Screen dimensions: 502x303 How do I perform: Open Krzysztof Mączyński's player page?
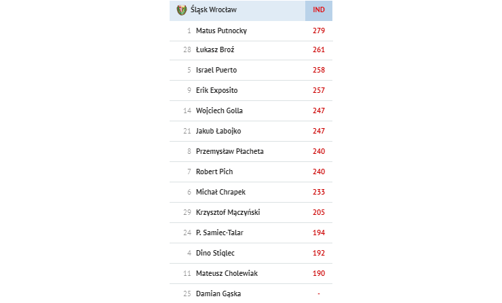point(228,212)
